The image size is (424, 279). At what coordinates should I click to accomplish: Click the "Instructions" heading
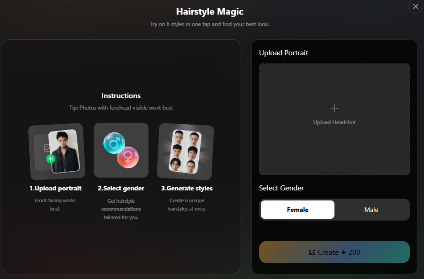click(121, 96)
